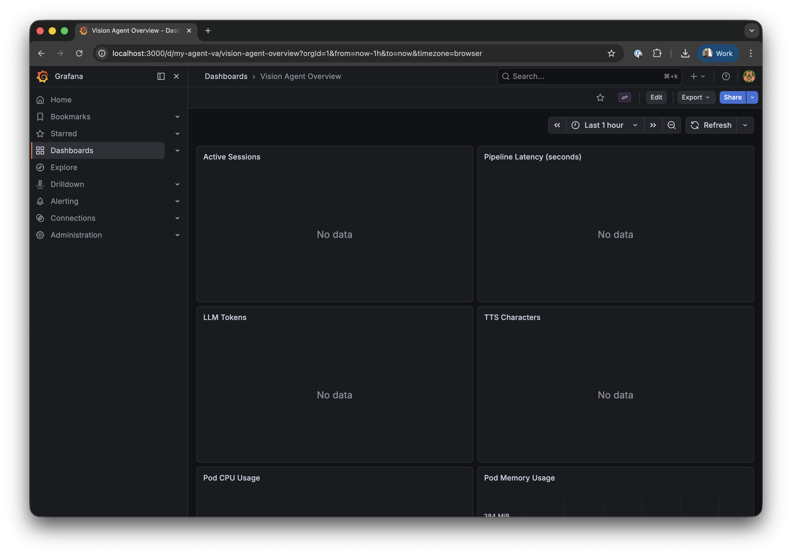Click the Grafana search field
The width and height of the screenshot is (792, 556).
click(586, 76)
